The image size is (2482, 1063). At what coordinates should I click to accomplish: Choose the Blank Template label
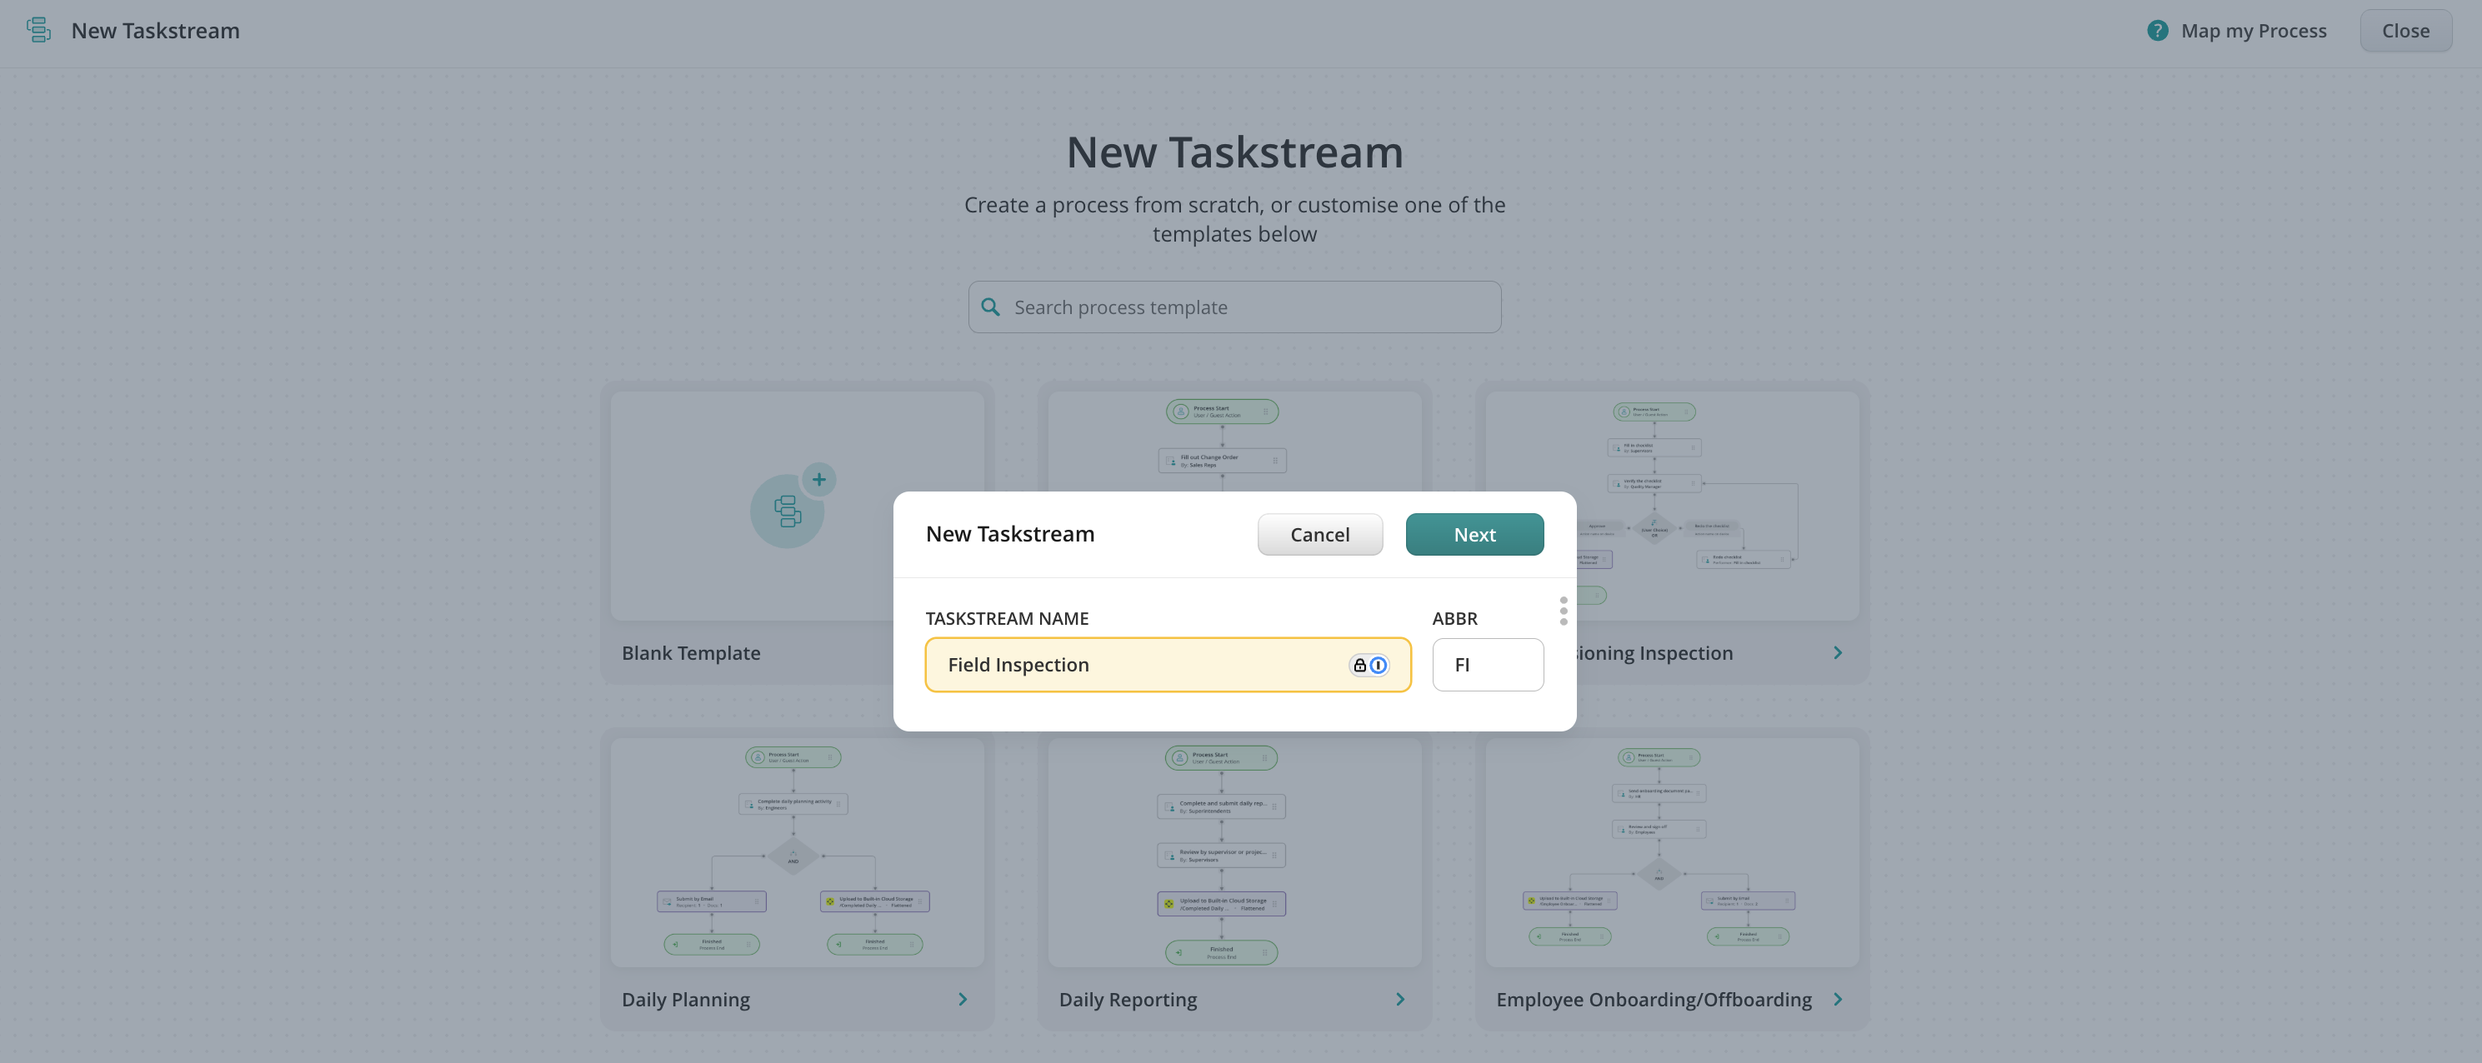[x=691, y=653]
